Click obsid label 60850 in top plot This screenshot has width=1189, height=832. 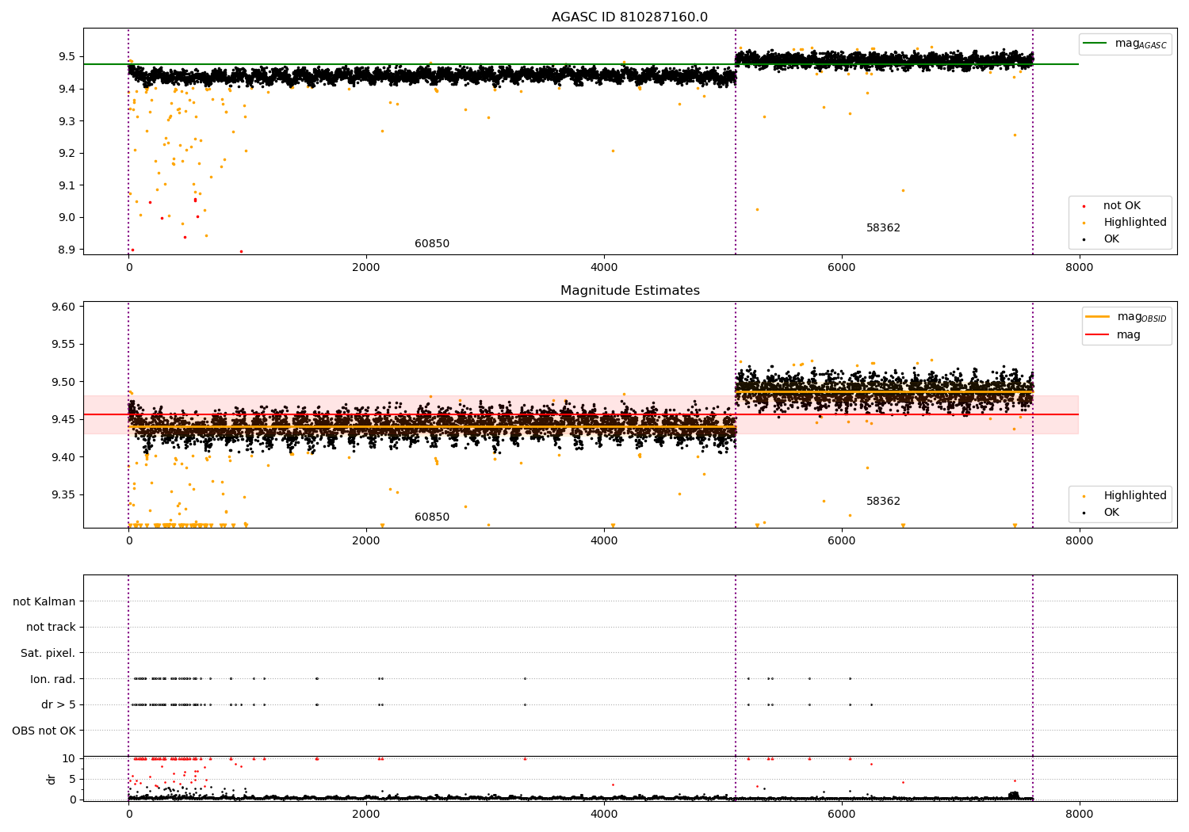click(432, 244)
